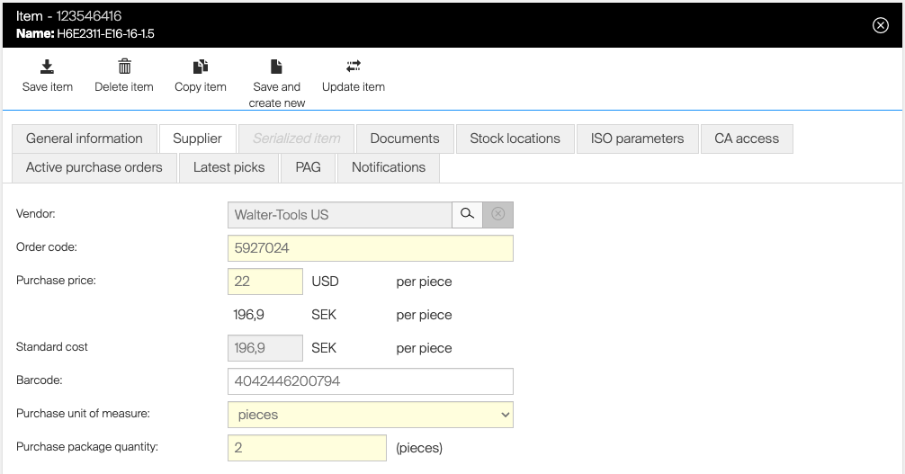Open the Notifications tab
This screenshot has height=474, width=905.
click(x=389, y=167)
